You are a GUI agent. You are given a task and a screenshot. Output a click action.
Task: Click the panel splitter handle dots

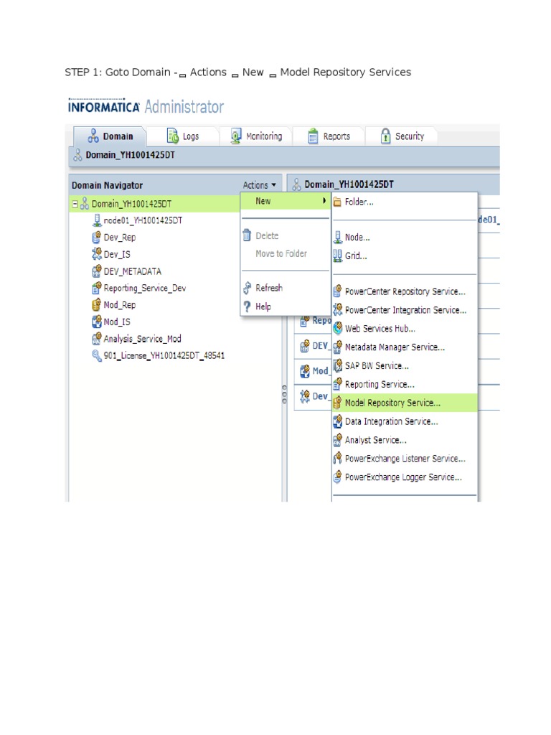point(284,394)
